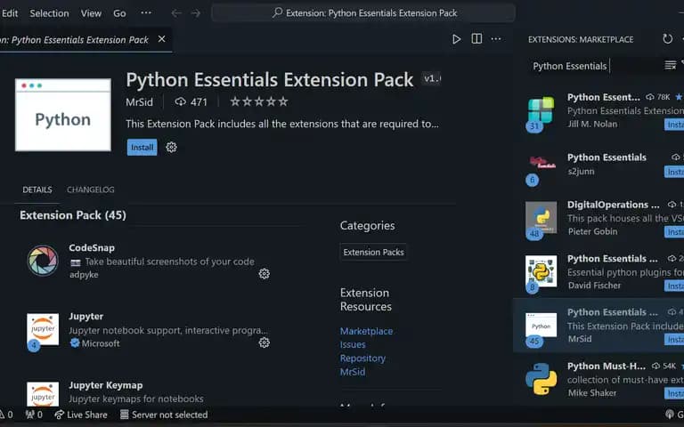Click the five-star rating
Viewport: 684px width, 427px height.
coord(259,101)
